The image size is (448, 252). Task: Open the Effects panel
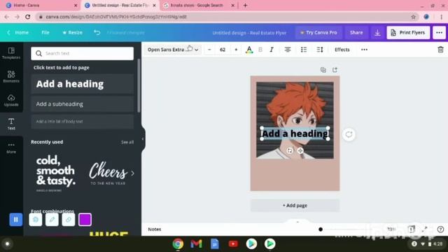[342, 50]
